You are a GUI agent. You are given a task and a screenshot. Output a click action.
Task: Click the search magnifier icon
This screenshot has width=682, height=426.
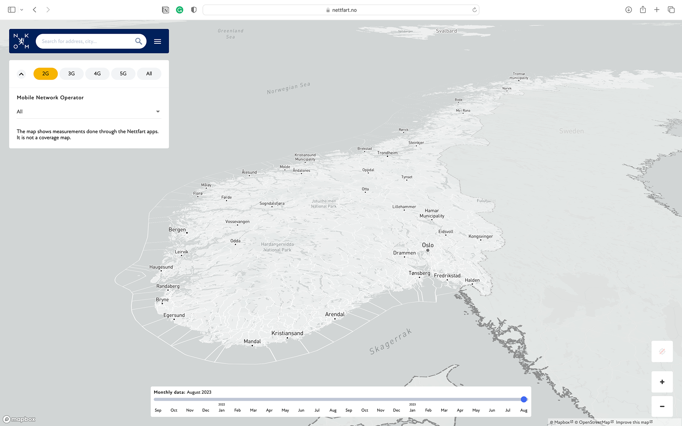(x=139, y=41)
